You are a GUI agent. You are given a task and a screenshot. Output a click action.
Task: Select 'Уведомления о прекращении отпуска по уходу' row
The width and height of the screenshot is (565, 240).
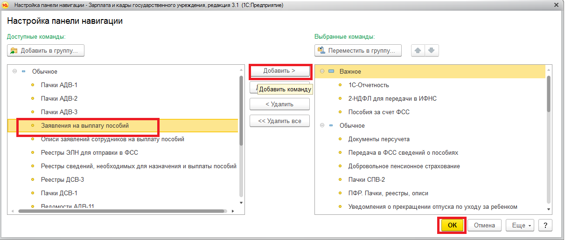(x=430, y=206)
